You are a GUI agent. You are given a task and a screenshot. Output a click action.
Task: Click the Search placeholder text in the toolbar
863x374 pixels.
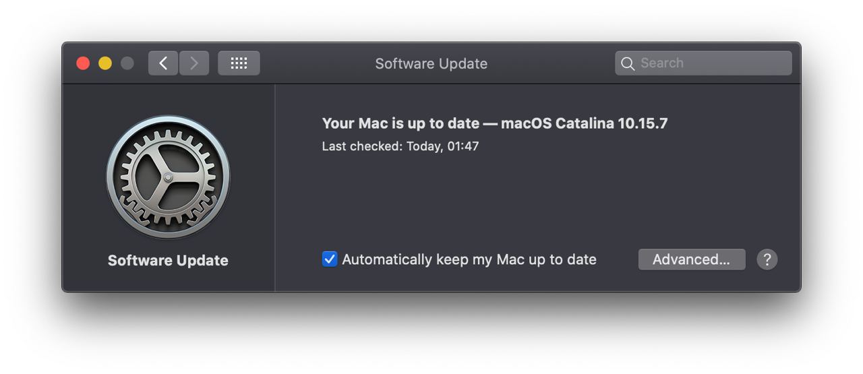click(x=662, y=63)
